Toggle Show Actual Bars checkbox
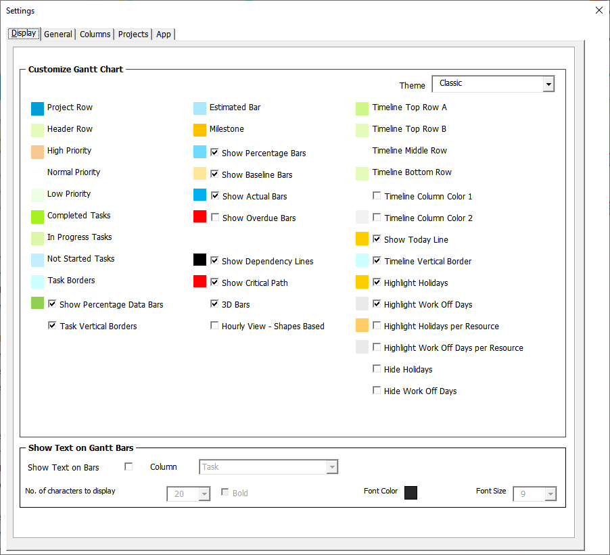610x555 pixels. click(x=215, y=195)
